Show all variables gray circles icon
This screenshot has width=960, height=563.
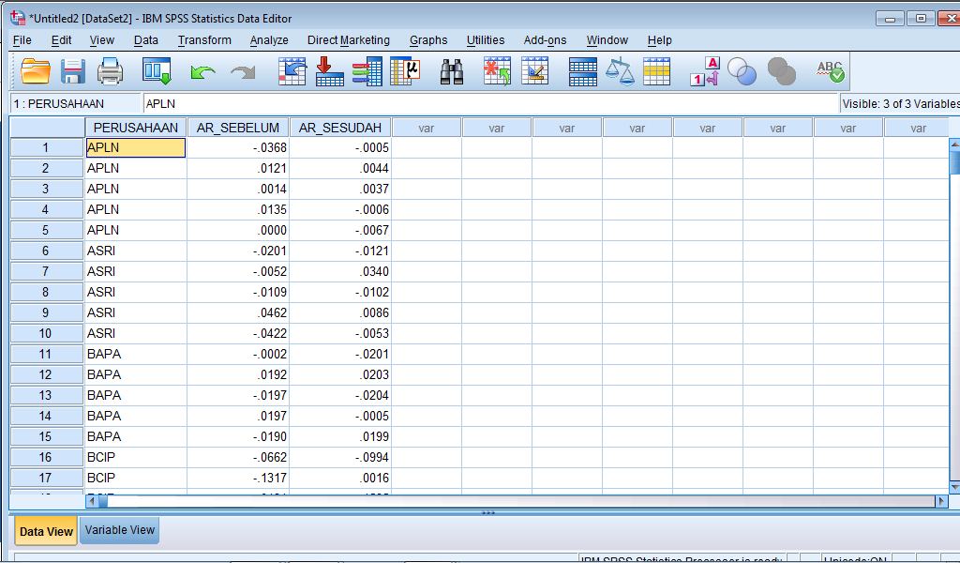point(782,71)
